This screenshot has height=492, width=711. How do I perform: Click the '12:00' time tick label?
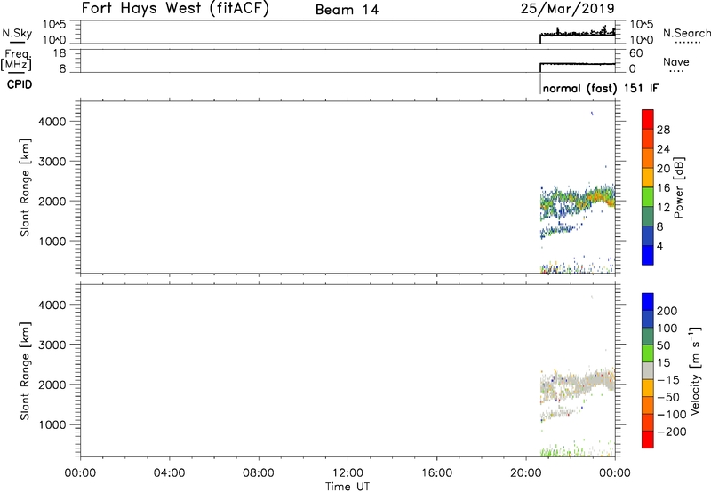[x=348, y=473]
